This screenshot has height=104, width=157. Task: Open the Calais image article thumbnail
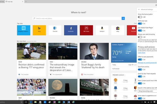(63, 51)
